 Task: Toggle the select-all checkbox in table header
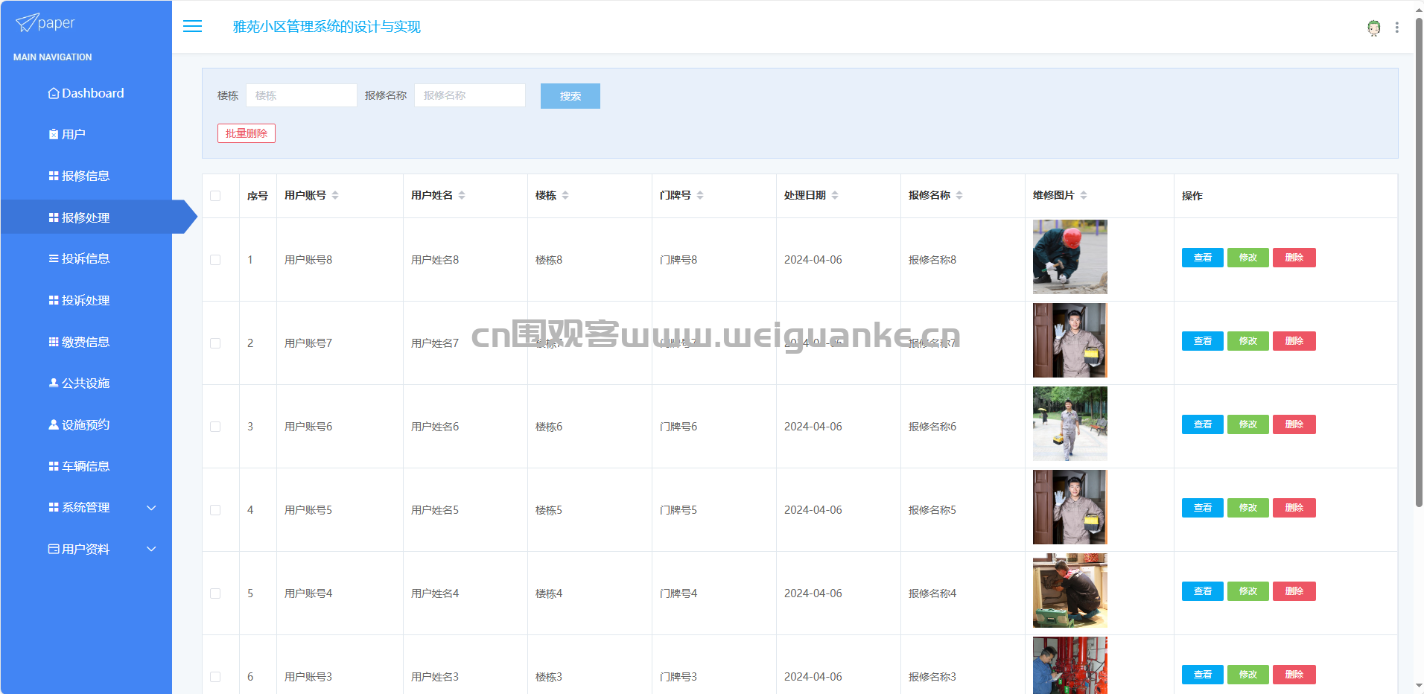(215, 196)
